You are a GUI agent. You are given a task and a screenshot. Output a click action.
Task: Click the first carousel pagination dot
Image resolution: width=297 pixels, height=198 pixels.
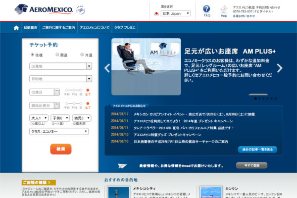point(255,99)
